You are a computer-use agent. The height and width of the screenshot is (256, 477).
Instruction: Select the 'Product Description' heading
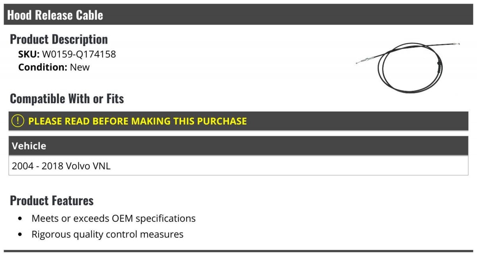click(x=59, y=39)
